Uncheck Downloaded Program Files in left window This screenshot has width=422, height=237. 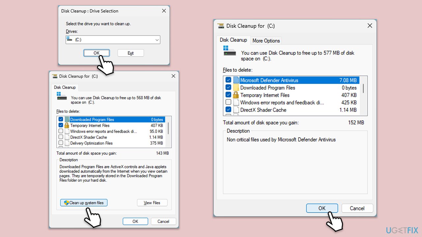pos(61,119)
